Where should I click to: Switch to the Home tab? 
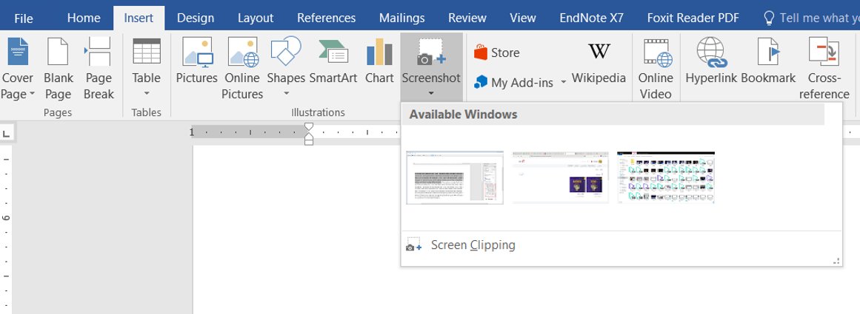tap(84, 18)
